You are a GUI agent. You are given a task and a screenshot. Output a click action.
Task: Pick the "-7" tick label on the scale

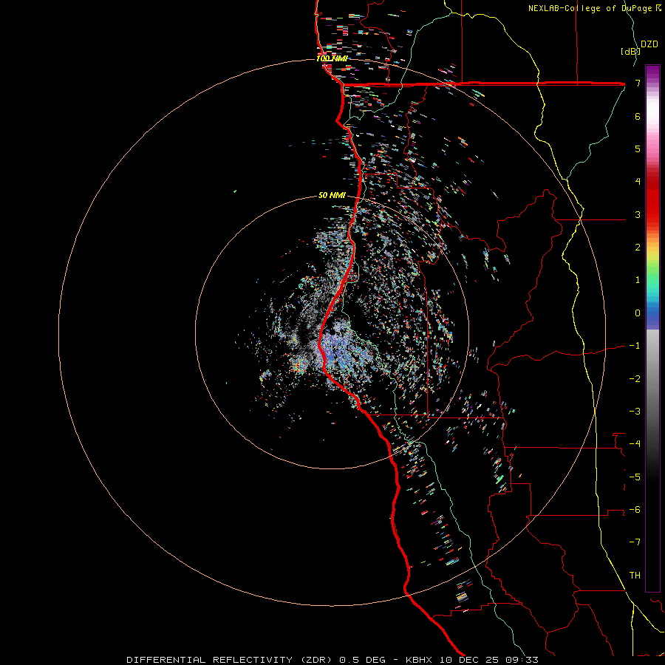pyautogui.click(x=635, y=542)
